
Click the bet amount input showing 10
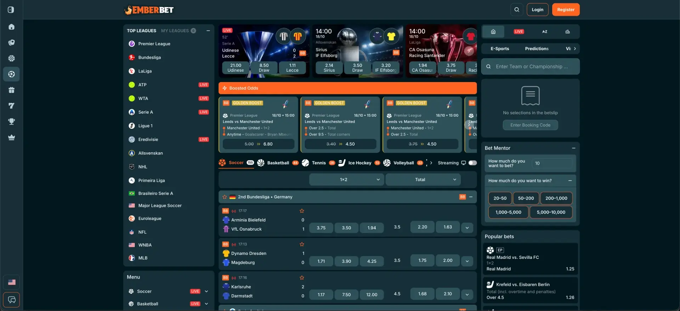(551, 163)
